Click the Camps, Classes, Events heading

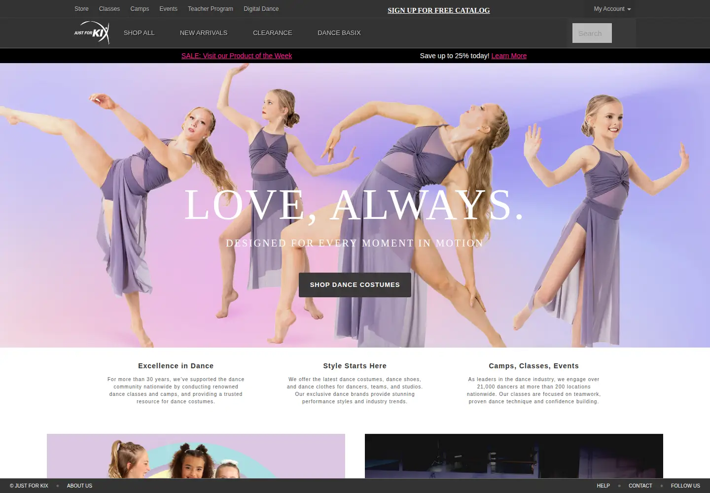pyautogui.click(x=534, y=366)
